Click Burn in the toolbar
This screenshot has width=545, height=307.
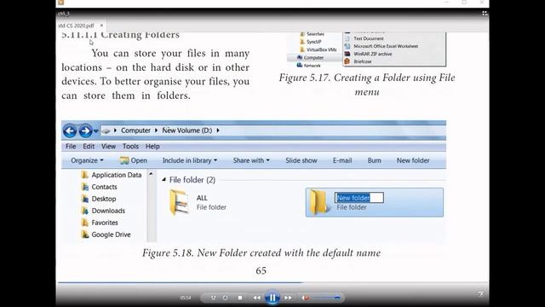375,160
